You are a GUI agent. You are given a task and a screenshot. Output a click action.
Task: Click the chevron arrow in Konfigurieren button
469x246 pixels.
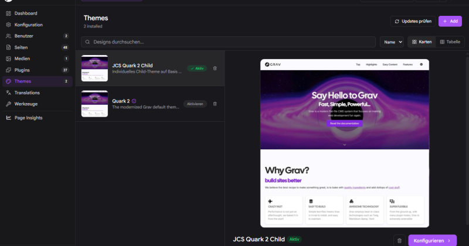(449, 241)
